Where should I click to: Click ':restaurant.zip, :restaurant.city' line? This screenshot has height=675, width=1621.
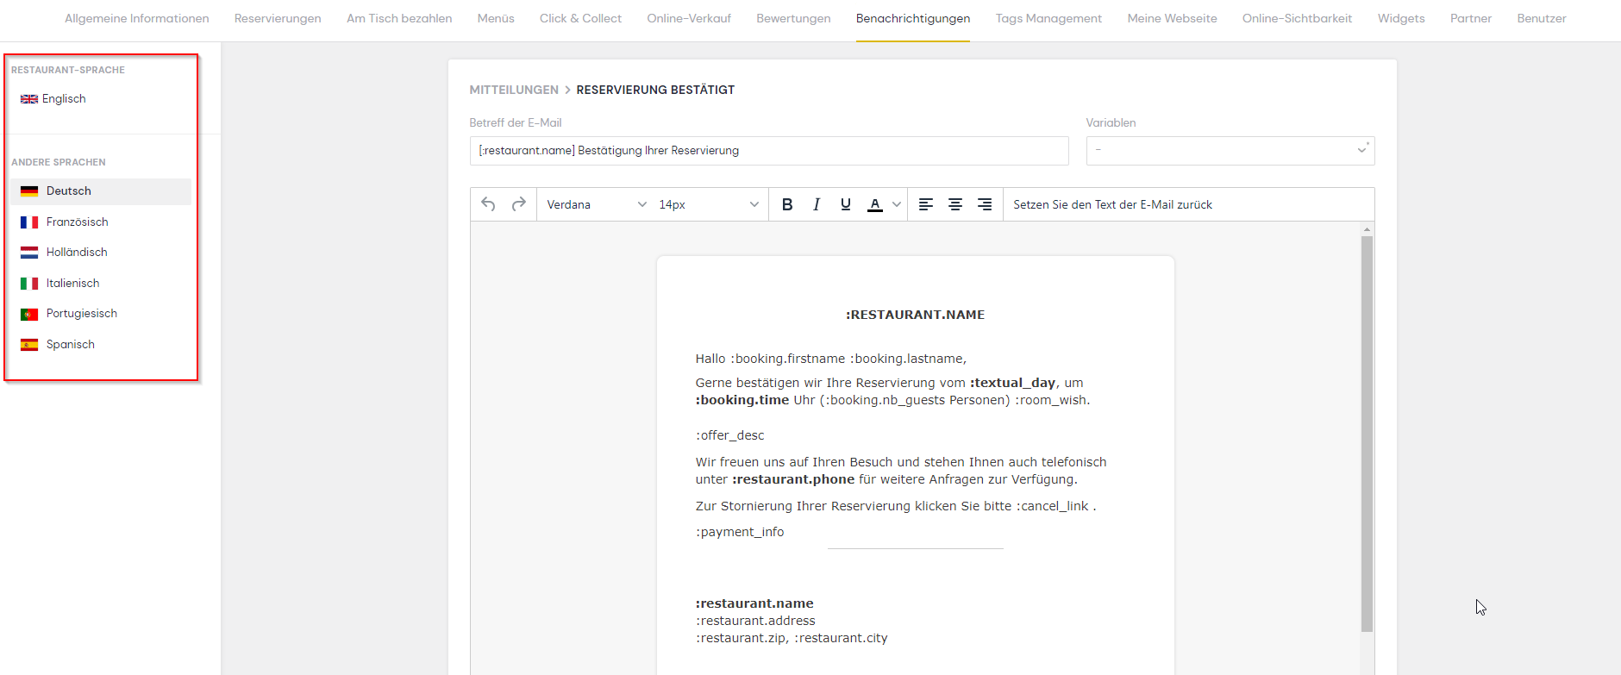click(792, 638)
